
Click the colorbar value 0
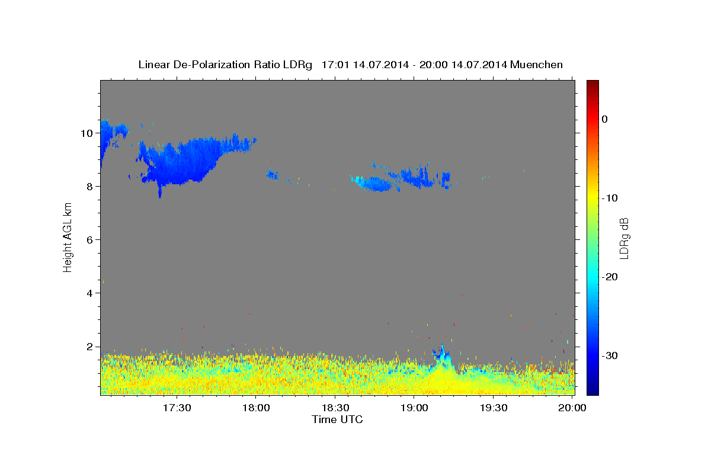pos(604,119)
